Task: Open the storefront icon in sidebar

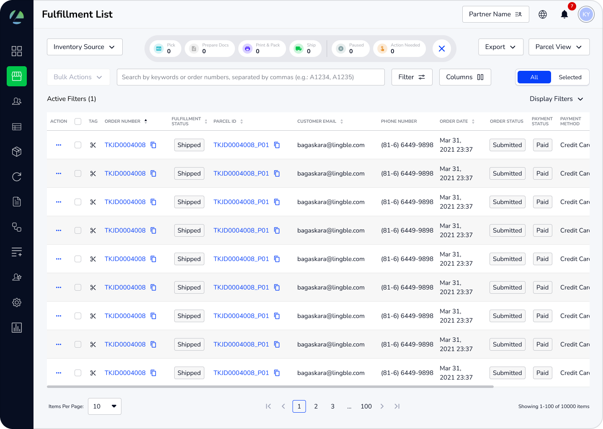Action: (x=17, y=76)
